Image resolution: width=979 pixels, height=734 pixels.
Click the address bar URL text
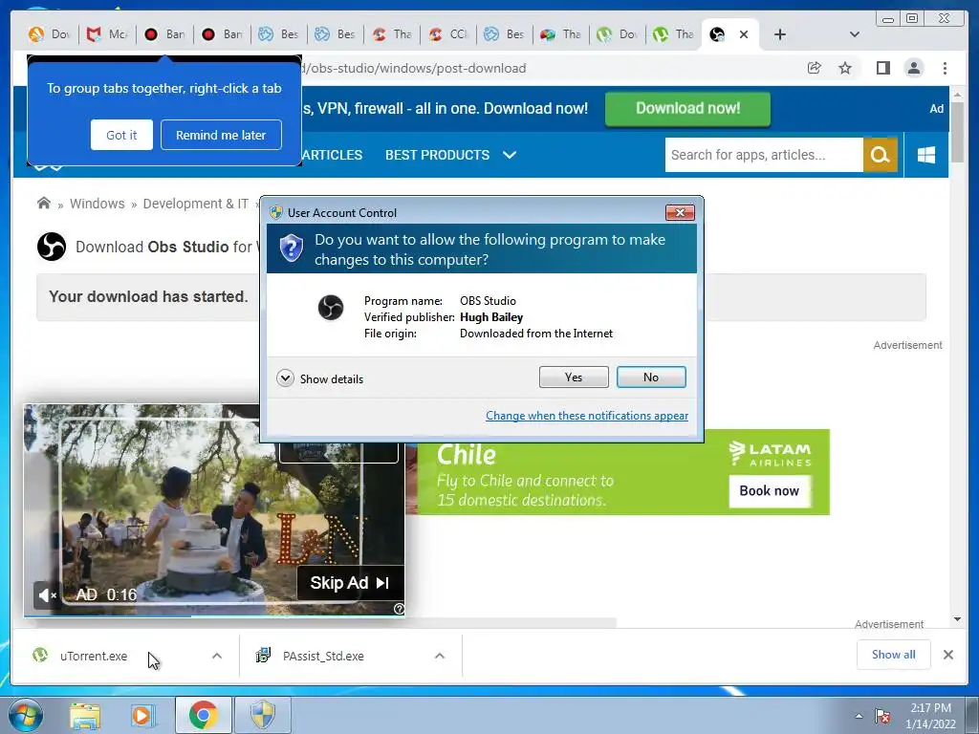(413, 68)
